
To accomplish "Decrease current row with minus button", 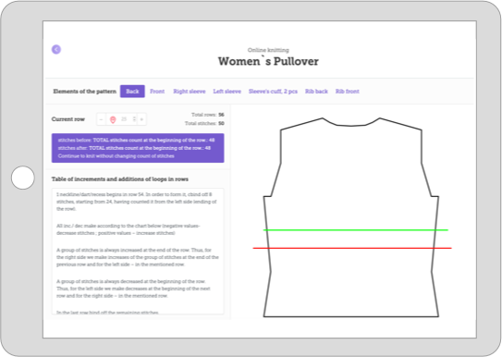I will click(x=101, y=119).
